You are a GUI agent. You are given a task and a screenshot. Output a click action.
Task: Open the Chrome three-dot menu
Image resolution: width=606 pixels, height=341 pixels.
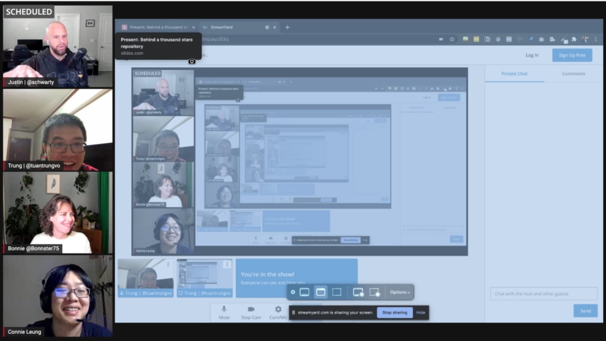coord(596,39)
